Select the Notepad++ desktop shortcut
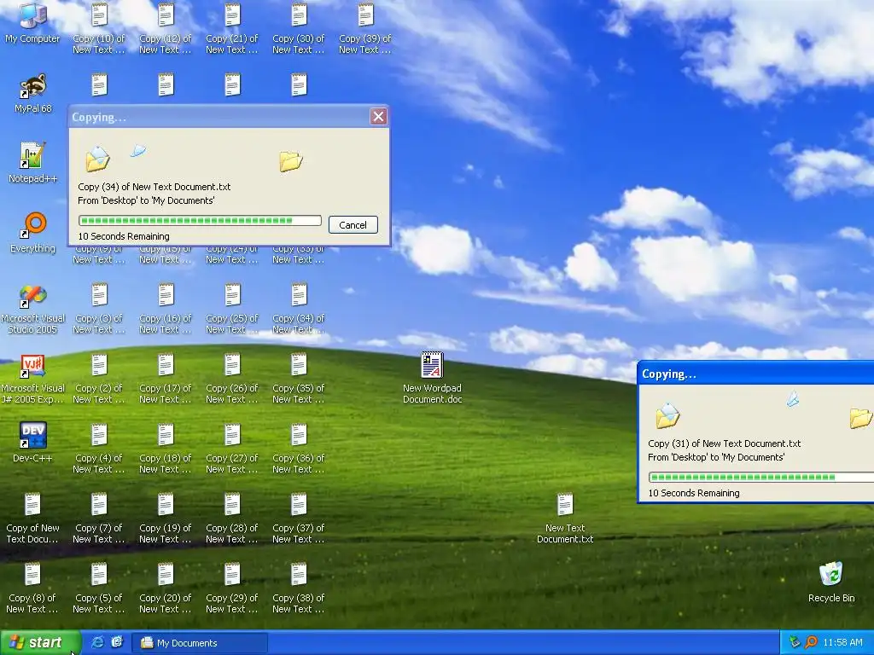Viewport: 874px width, 655px height. (32, 163)
